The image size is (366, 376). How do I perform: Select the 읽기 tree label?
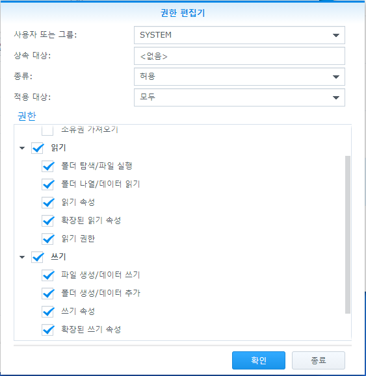pyautogui.click(x=58, y=147)
